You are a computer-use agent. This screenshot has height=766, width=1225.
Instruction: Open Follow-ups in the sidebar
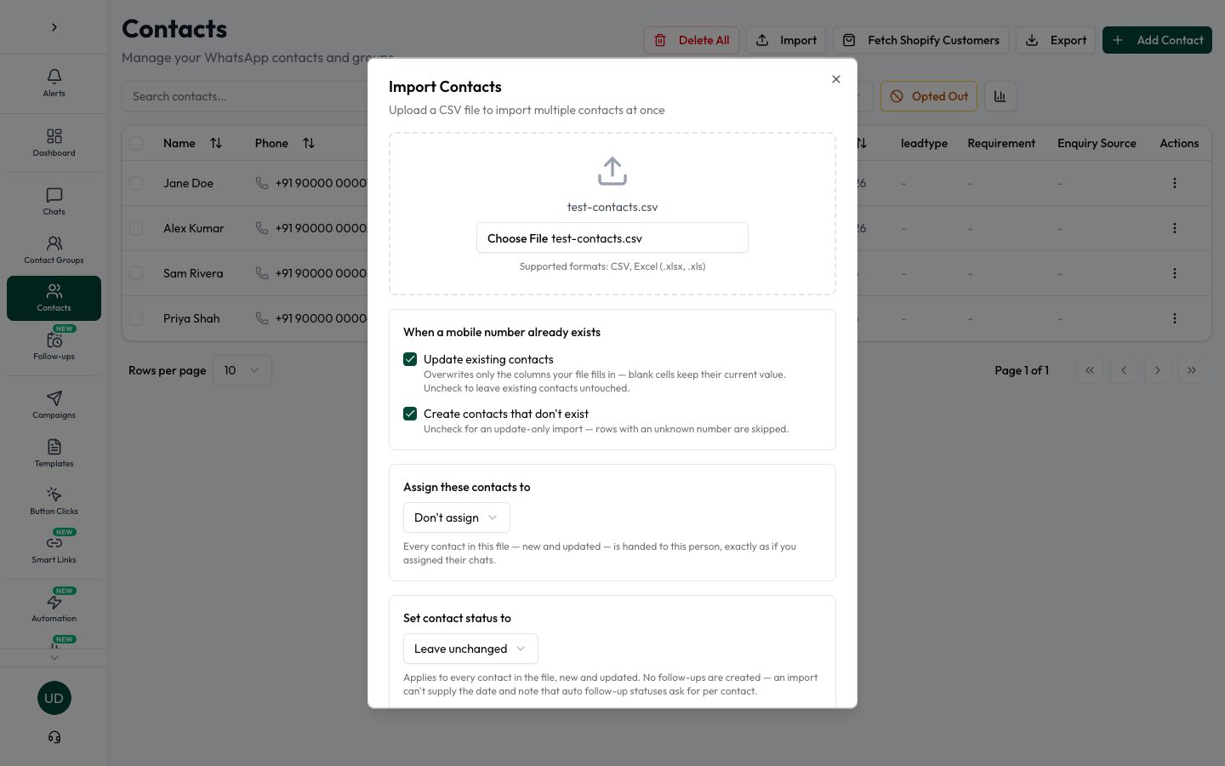(54, 346)
